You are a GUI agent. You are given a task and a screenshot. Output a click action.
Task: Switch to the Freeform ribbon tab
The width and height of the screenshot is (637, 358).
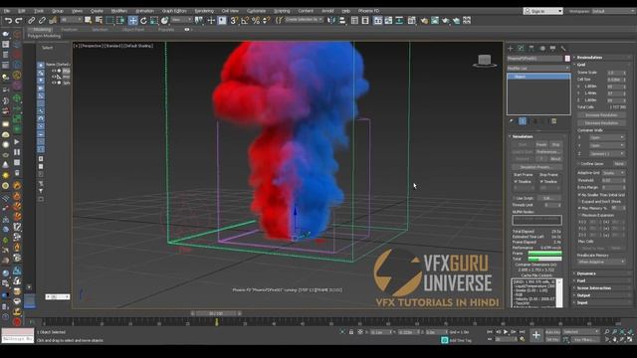coord(69,30)
